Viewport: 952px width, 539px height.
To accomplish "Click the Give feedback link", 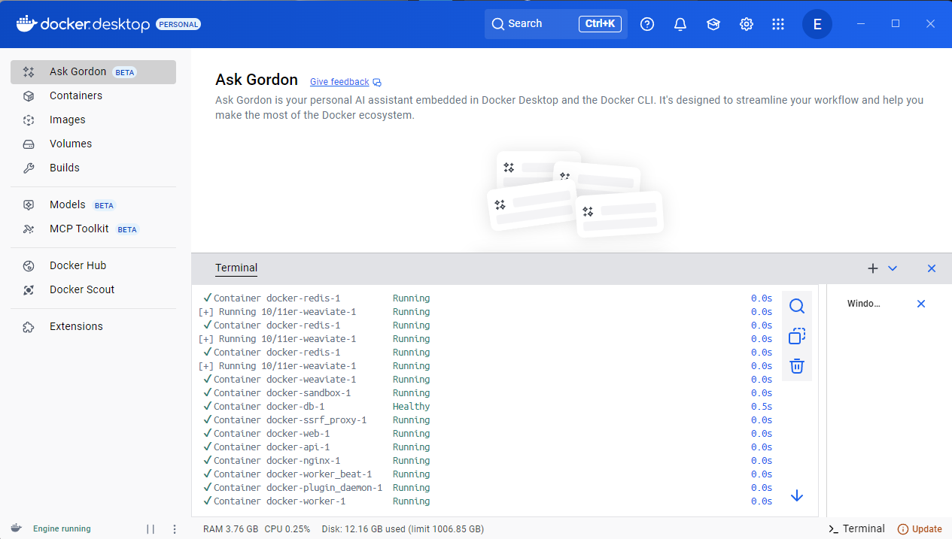I will tap(339, 82).
